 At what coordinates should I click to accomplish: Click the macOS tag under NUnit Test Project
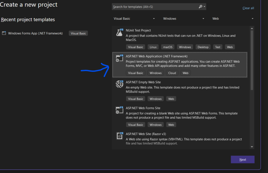(x=168, y=47)
